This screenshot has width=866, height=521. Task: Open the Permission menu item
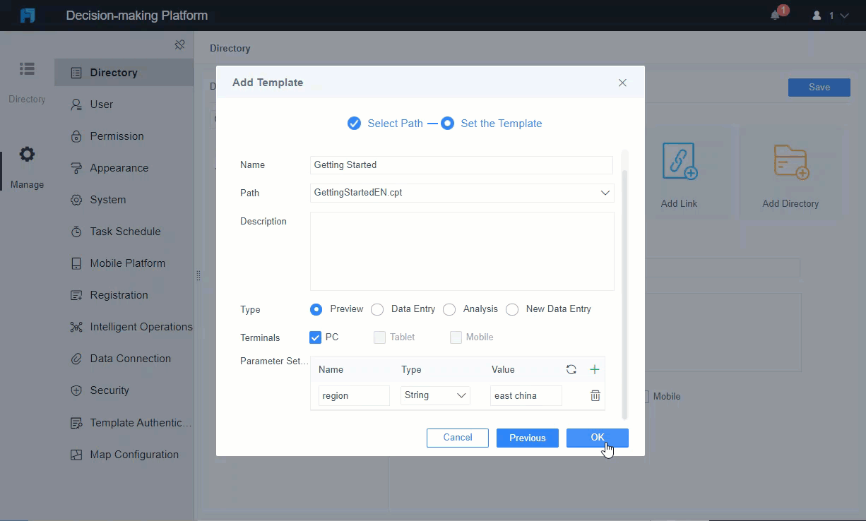(x=124, y=136)
